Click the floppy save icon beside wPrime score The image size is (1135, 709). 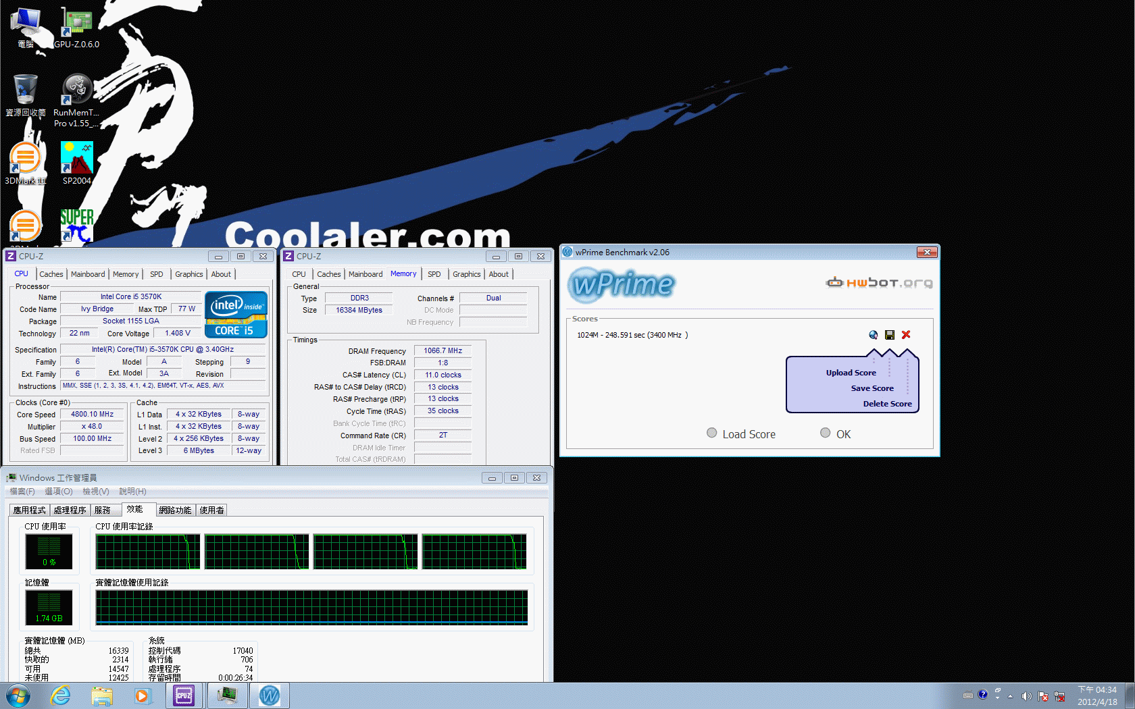click(x=890, y=335)
